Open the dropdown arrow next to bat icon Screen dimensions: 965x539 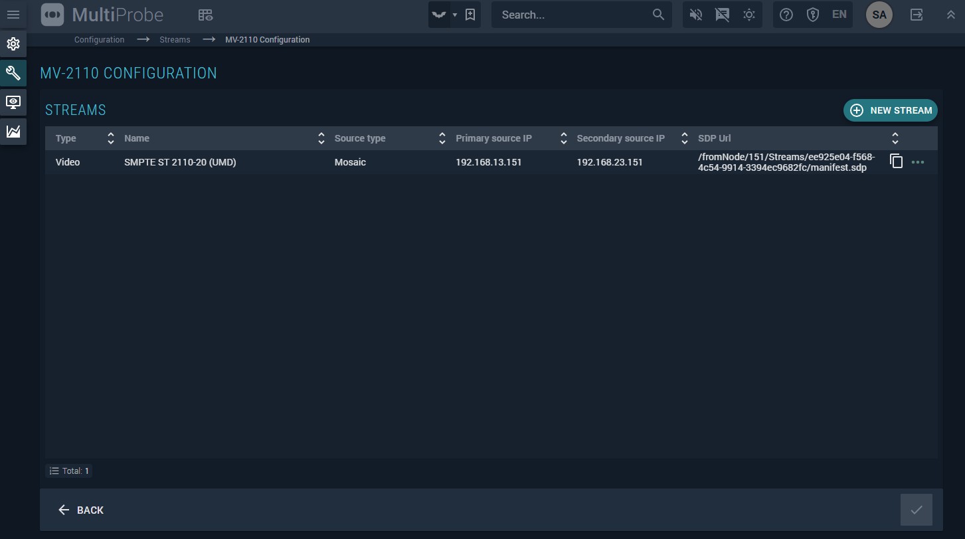pos(455,15)
